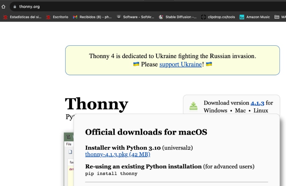Choose Mac download option
This screenshot has width=286, height=186.
pos(240,111)
